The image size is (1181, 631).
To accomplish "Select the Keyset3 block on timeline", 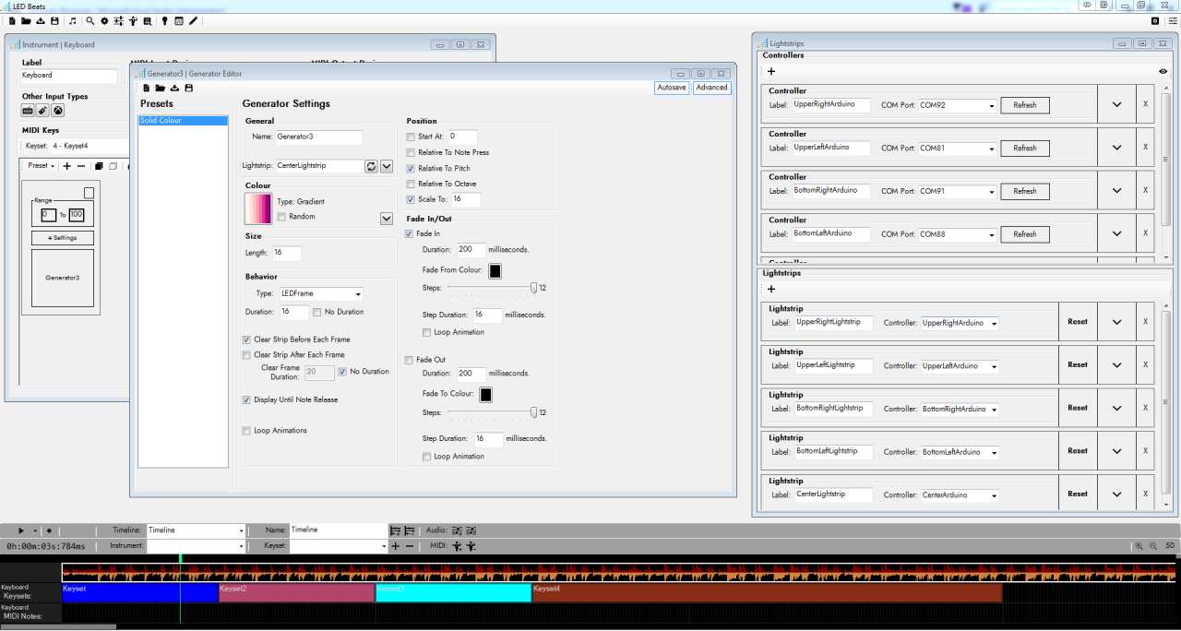I will pyautogui.click(x=453, y=592).
